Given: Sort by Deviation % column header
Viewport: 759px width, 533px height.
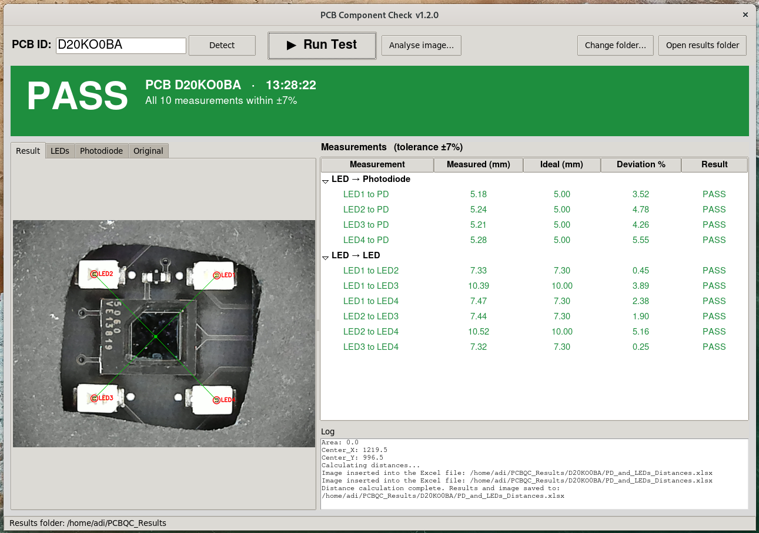Looking at the screenshot, I should (641, 165).
